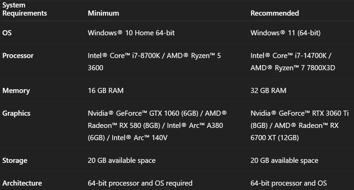Click the Minimum column header
Screen dimensions: 354x190
click(x=103, y=13)
